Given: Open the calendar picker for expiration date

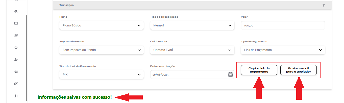Looking at the screenshot, I should point(230,74).
